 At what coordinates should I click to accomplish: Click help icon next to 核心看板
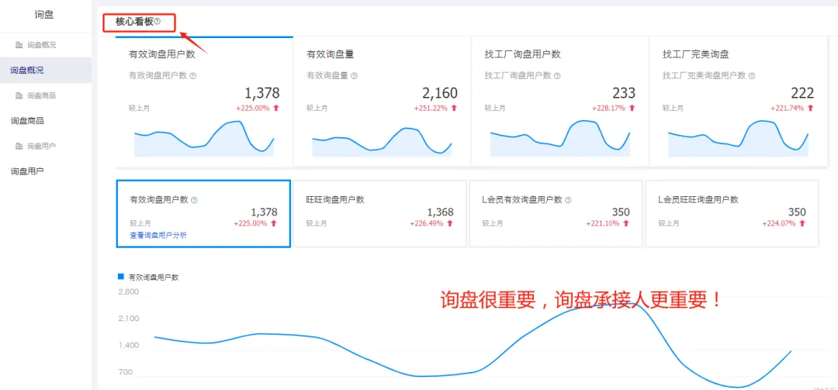pos(157,22)
